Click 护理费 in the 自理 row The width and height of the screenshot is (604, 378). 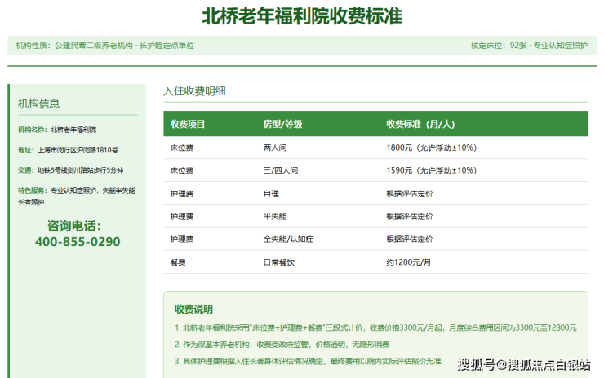point(182,194)
